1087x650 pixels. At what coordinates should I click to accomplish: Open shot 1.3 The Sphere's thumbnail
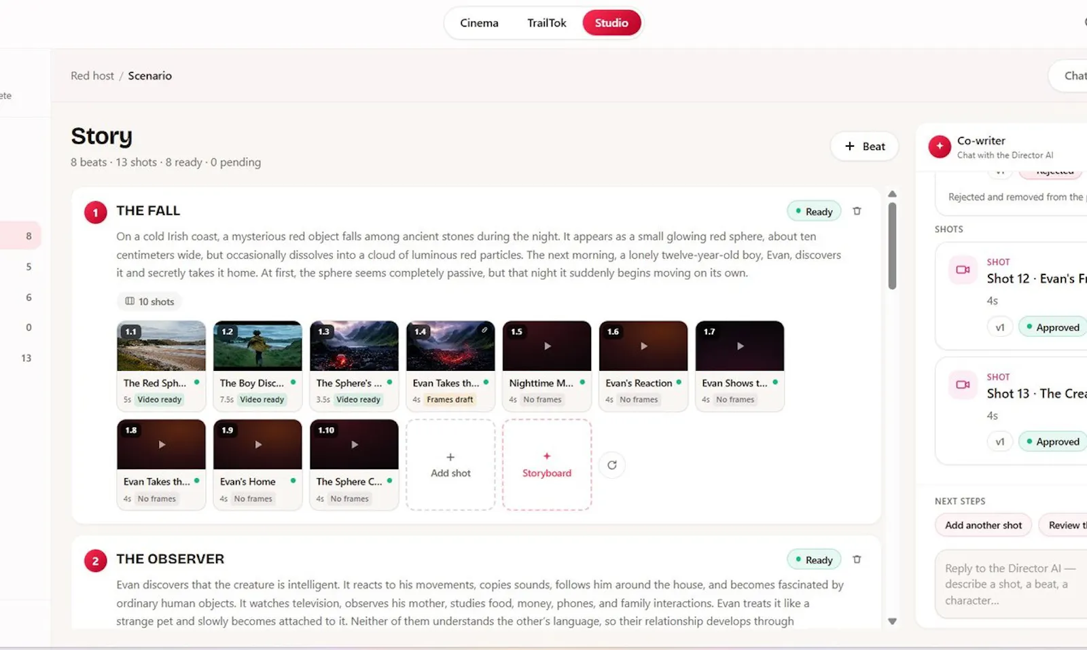(x=354, y=346)
